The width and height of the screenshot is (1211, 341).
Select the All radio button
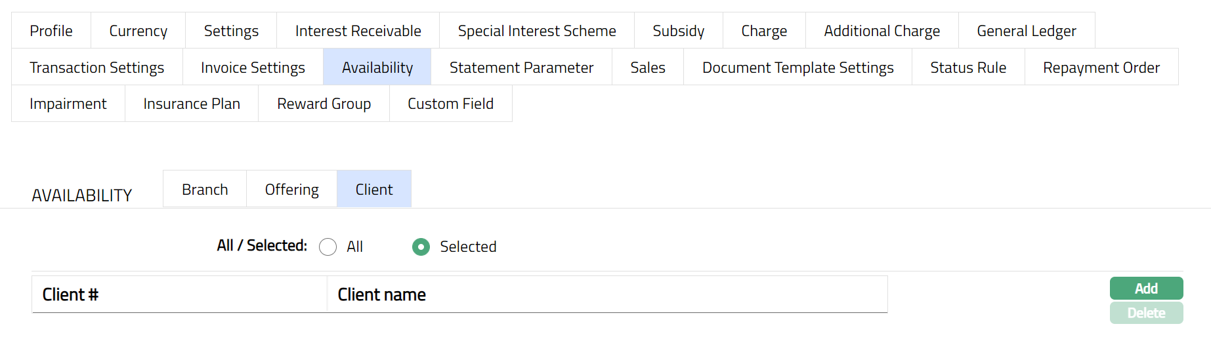tap(328, 247)
